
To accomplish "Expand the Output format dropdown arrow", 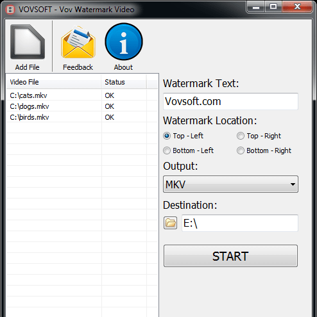I will tap(293, 184).
